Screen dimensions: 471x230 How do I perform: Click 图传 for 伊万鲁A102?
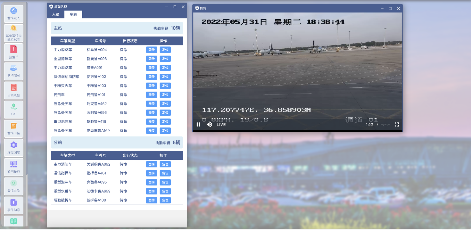[x=152, y=77]
